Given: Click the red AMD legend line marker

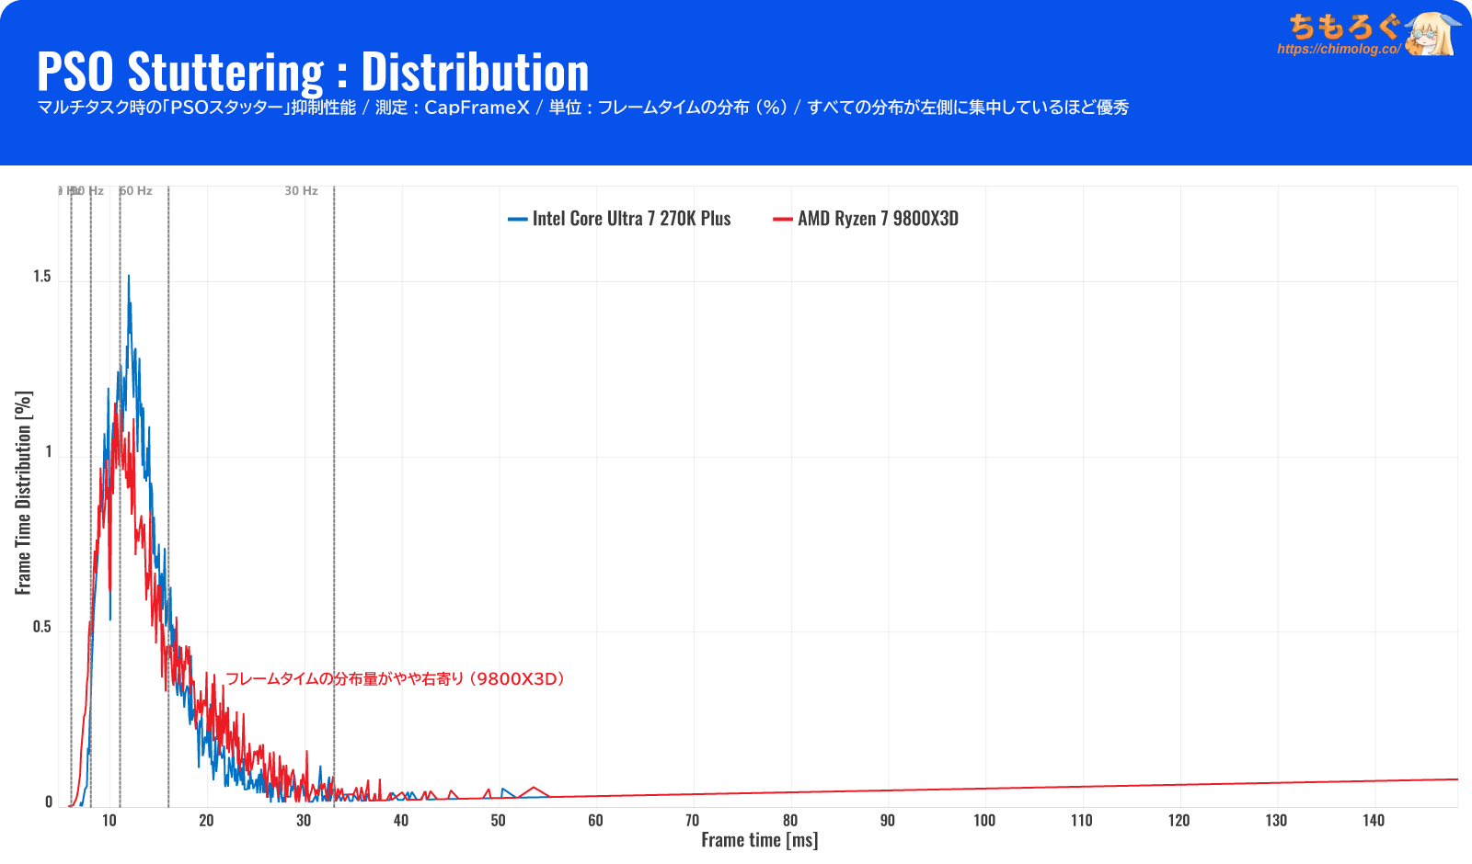Looking at the screenshot, I should click(x=783, y=220).
